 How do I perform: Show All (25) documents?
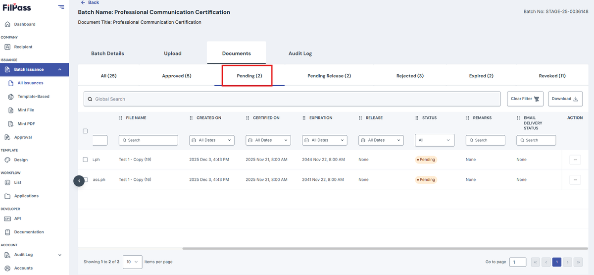[109, 76]
